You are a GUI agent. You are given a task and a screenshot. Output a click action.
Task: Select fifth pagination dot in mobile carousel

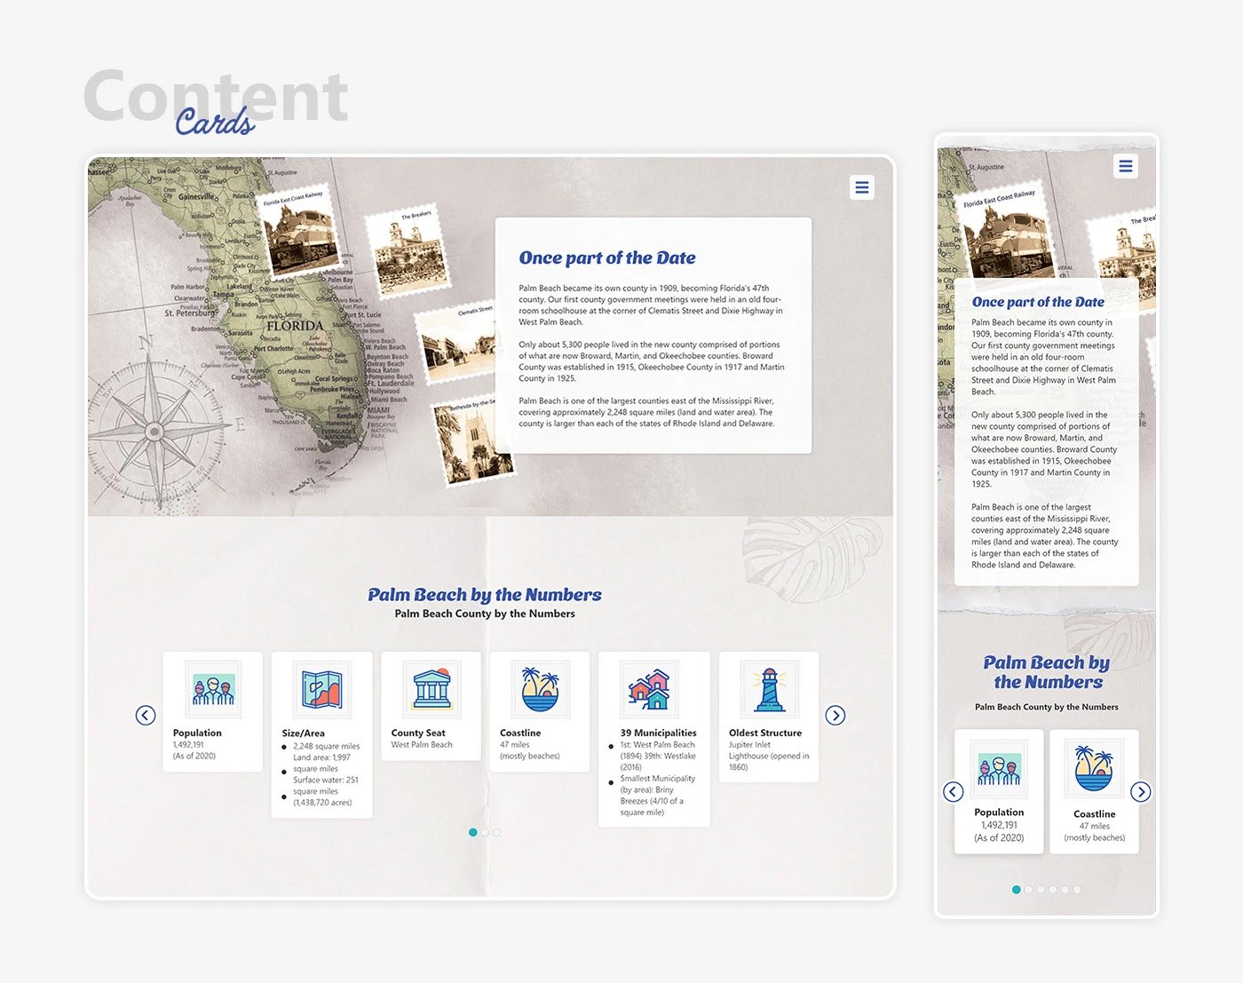[1065, 889]
